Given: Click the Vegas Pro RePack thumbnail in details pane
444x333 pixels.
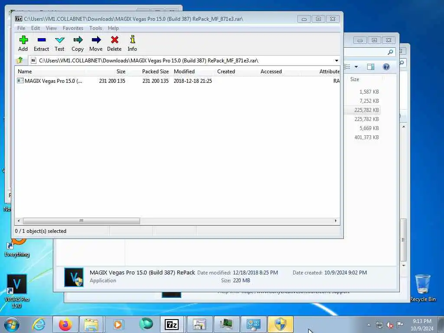Looking at the screenshot, I should pos(74,277).
